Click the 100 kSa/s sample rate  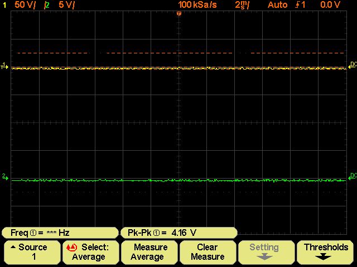coord(197,5)
